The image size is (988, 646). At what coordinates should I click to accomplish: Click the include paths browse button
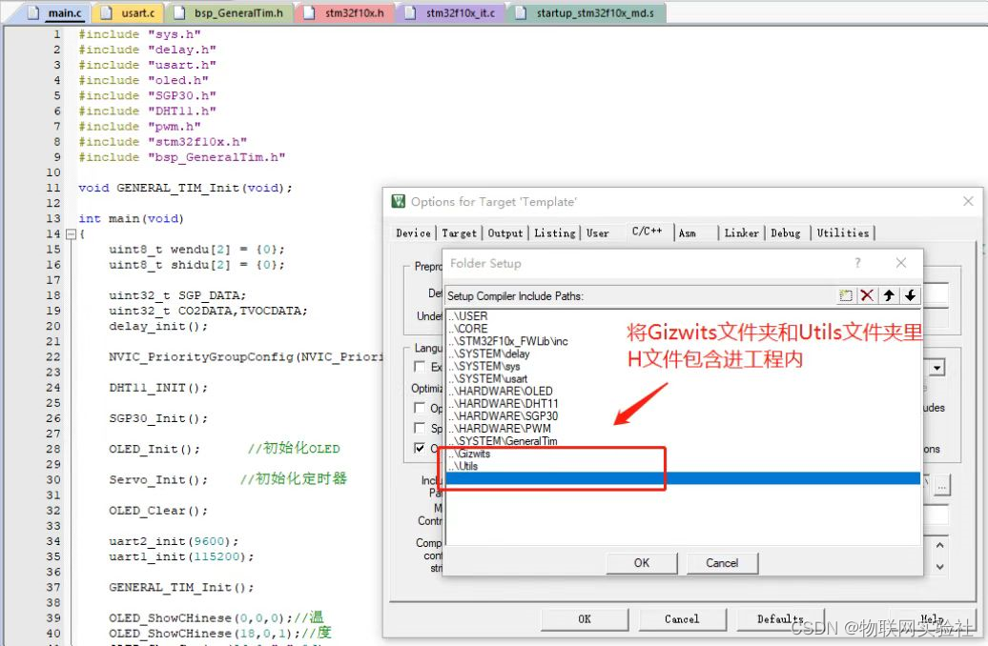coord(942,486)
